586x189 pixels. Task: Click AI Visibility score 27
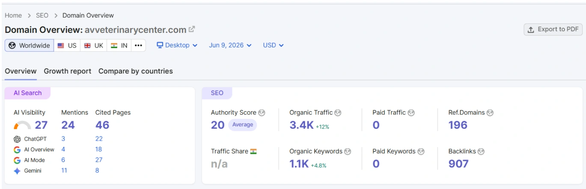pos(41,125)
